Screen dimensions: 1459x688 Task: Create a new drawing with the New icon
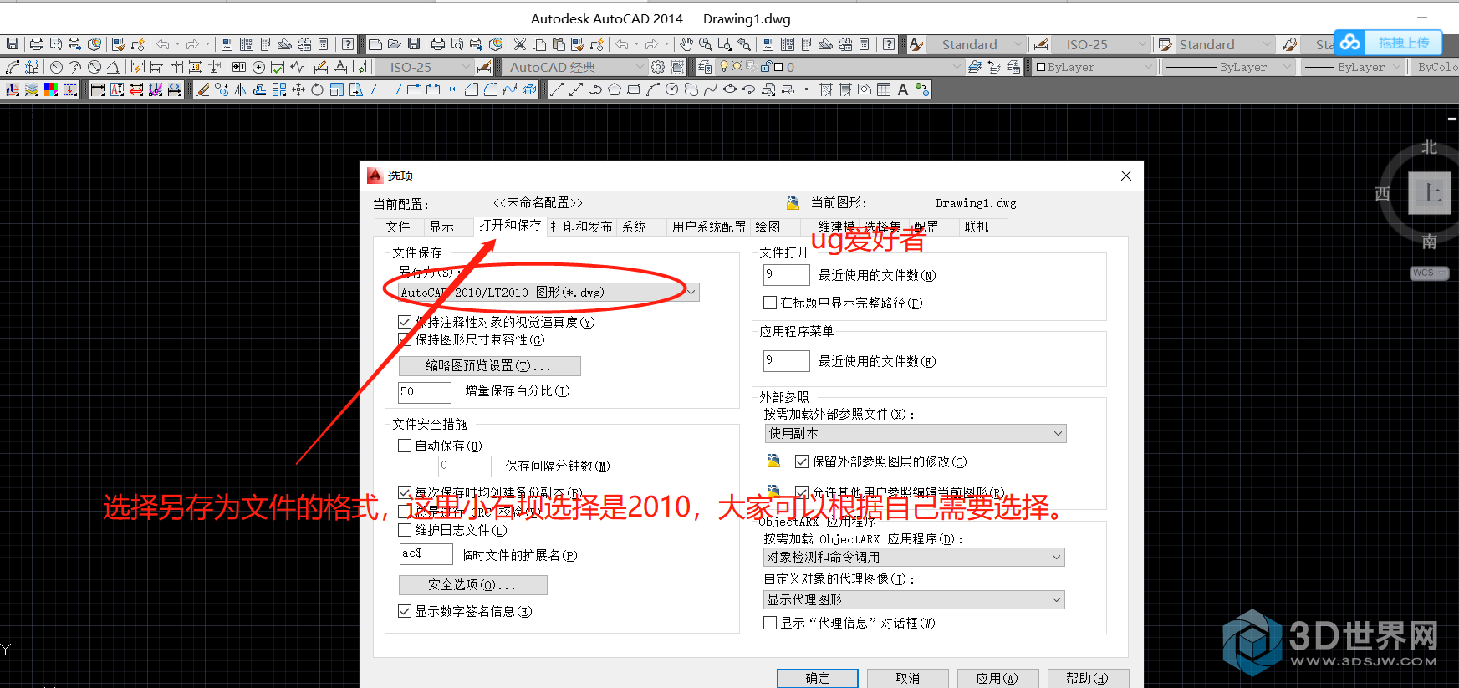click(375, 44)
